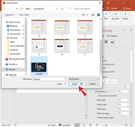Image resolution: width=135 pixels, height=127 pixels.
Task: Click the Share button in PowerPoint
Action: pos(127,9)
